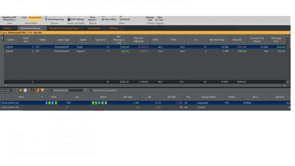This screenshot has height=166, width=295.
Task: Click the $259,70 total winnings cell
Action: pyautogui.click(x=124, y=82)
